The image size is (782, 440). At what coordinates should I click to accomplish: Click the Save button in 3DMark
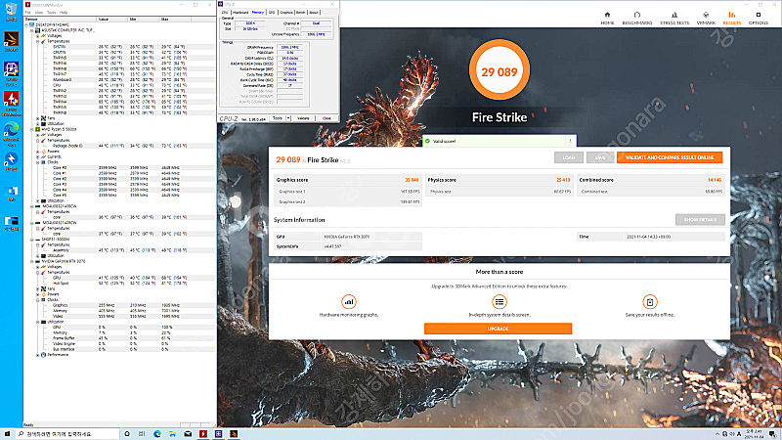tap(600, 157)
